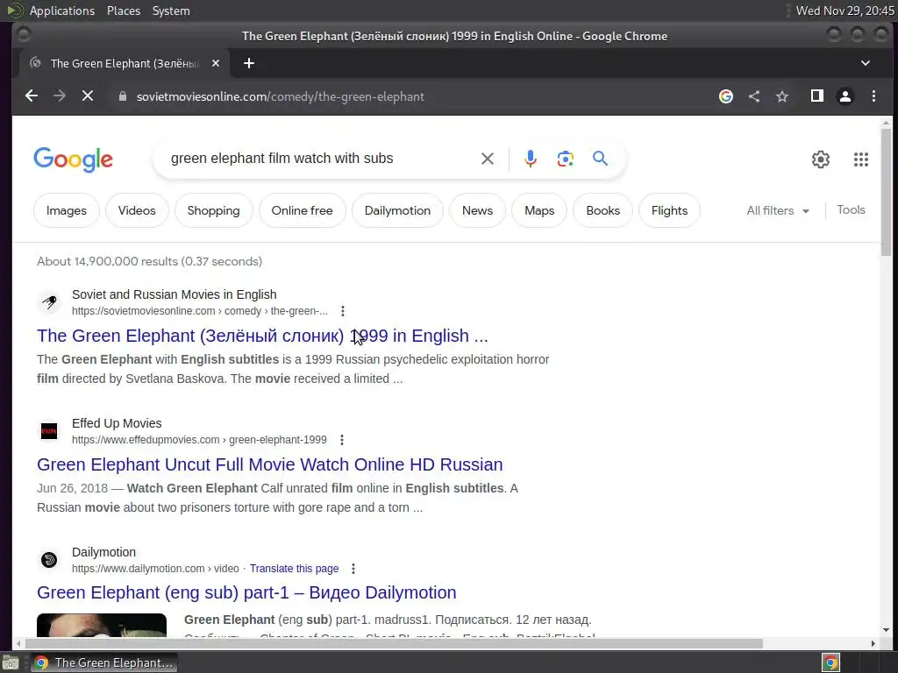
Task: Open Green Elephant Uncut Full Movie link
Action: pyautogui.click(x=270, y=464)
